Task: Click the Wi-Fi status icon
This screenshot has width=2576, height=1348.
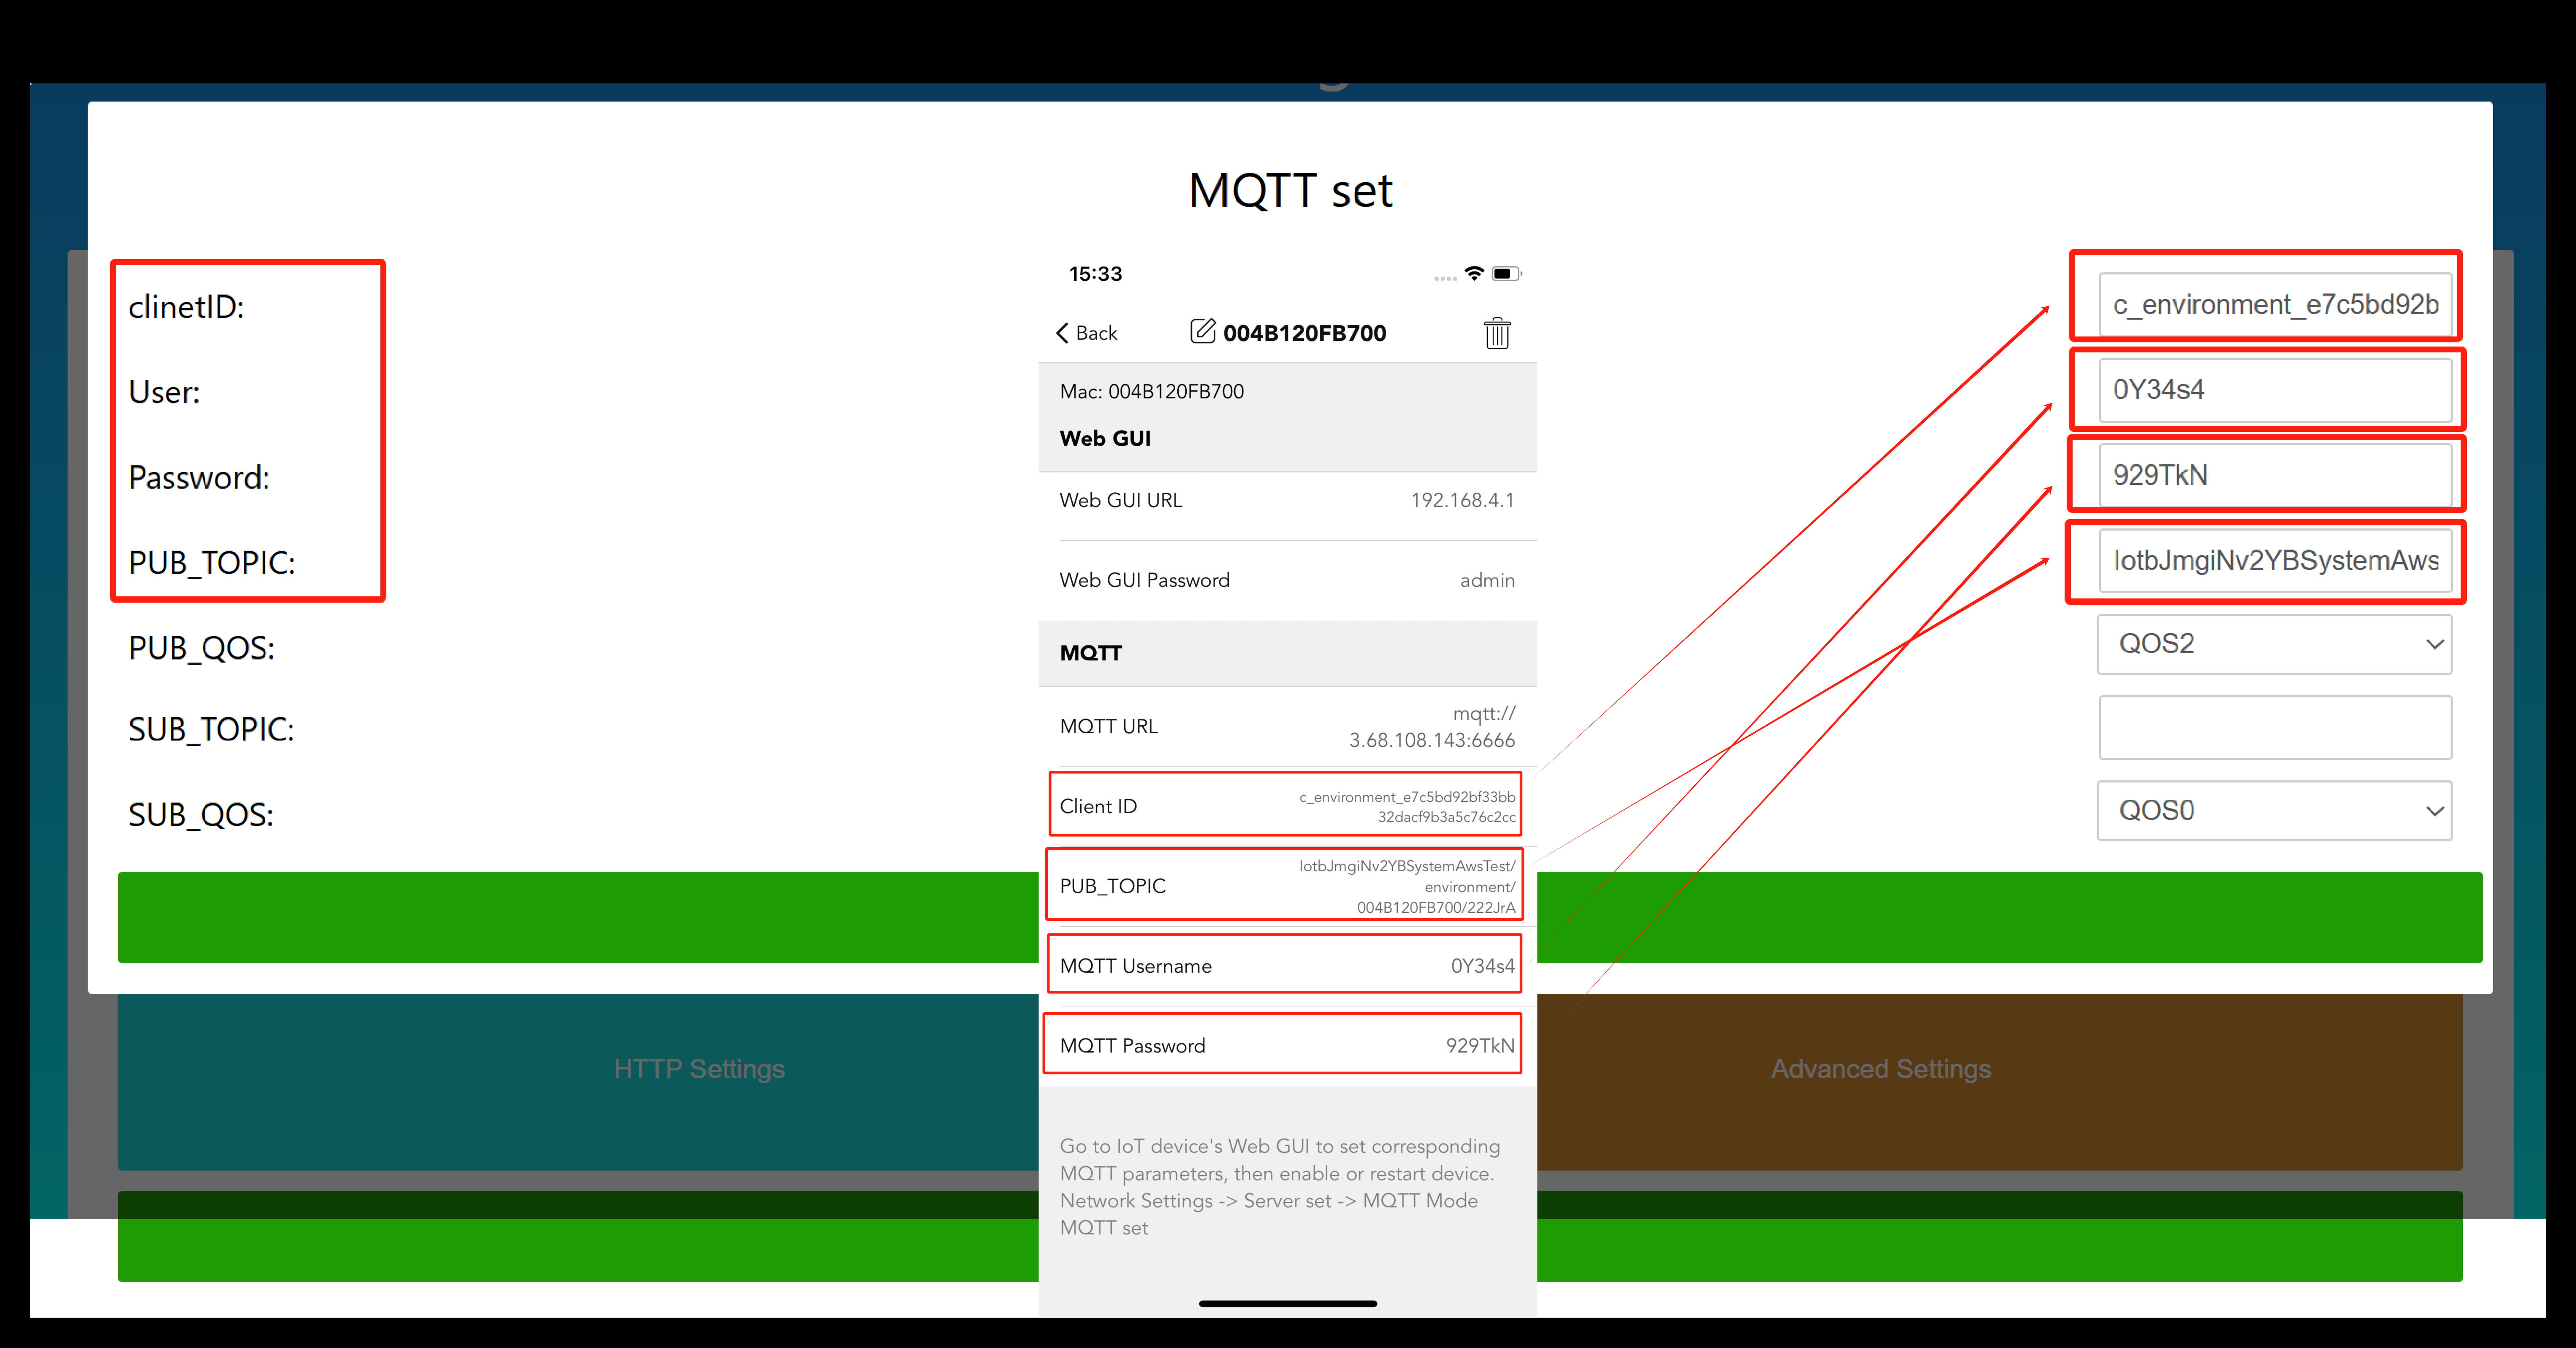Action: 1474,273
